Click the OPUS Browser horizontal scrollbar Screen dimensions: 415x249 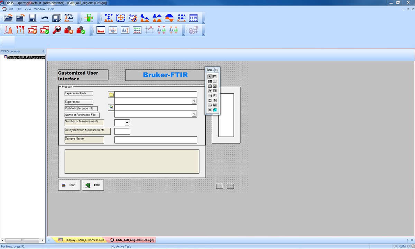click(x=23, y=240)
